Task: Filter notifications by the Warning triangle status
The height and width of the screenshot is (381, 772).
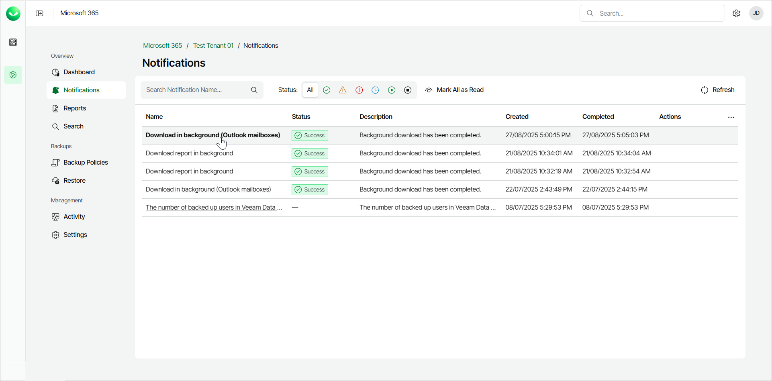Action: click(343, 90)
